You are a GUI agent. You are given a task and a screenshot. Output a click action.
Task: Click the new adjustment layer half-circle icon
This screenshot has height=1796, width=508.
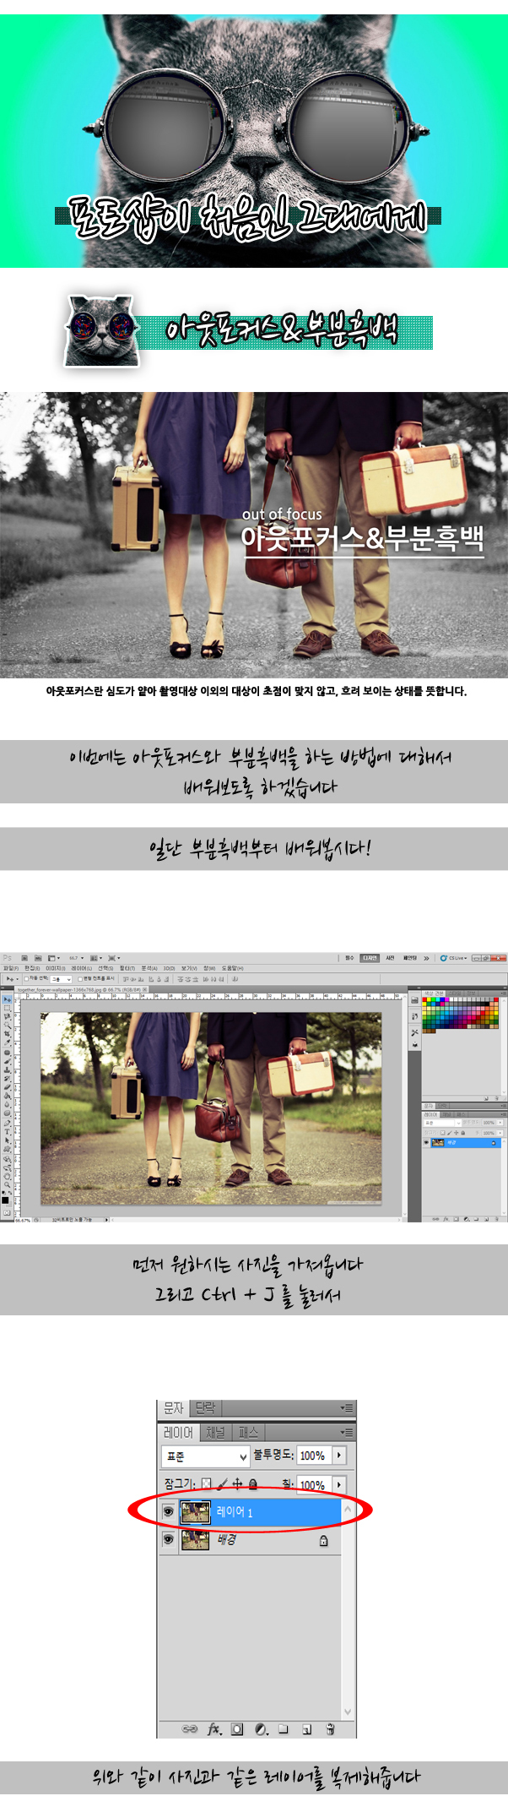[x=261, y=1729]
